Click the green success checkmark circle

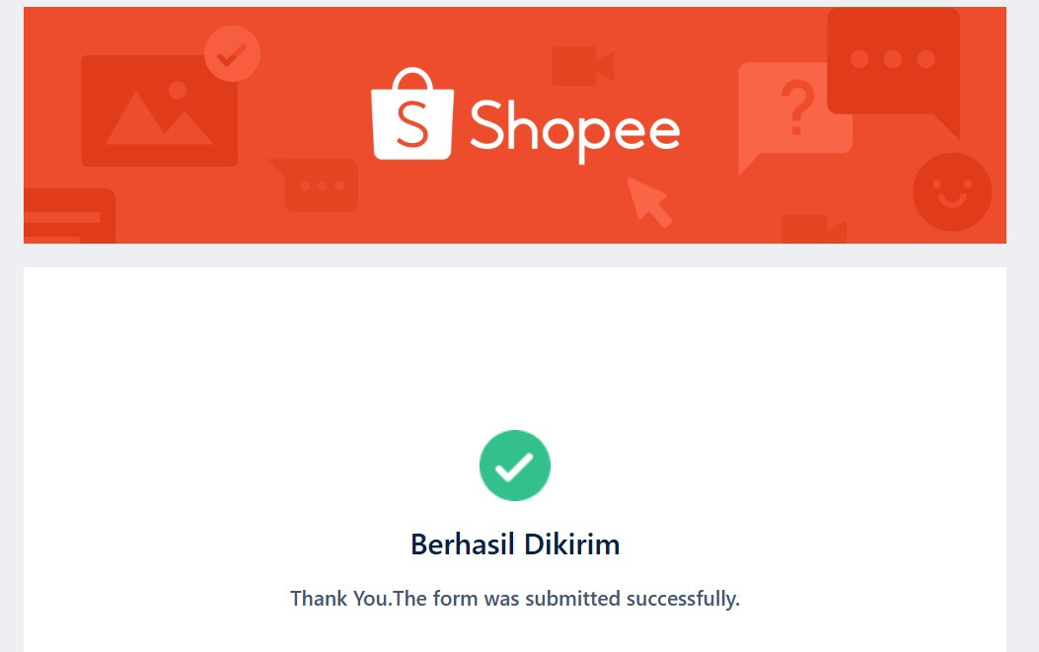(515, 466)
